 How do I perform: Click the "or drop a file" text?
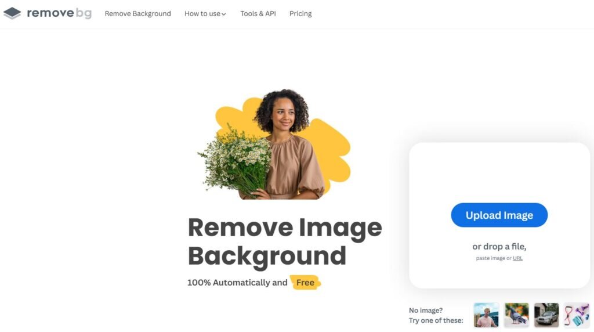(x=499, y=246)
